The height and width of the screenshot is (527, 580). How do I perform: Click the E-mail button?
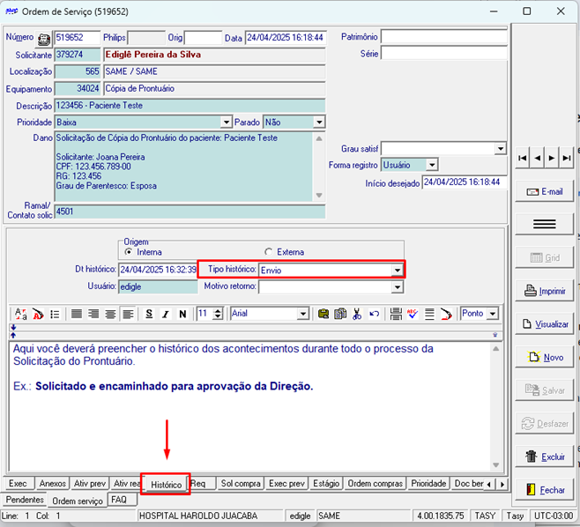pos(545,191)
